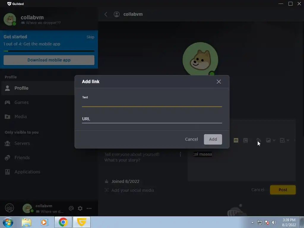
Task: Show hidden tray icons arrow
Action: 252,222
